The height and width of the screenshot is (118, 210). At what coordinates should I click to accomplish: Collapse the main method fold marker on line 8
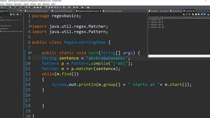(31, 52)
